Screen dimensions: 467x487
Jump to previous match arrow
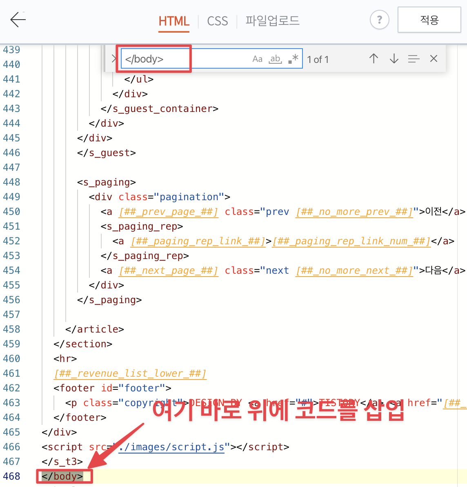click(374, 59)
